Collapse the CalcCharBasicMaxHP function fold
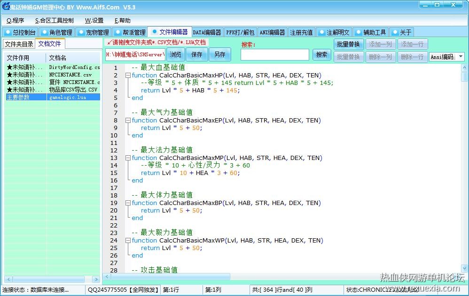This screenshot has width=469, height=296. click(128, 75)
